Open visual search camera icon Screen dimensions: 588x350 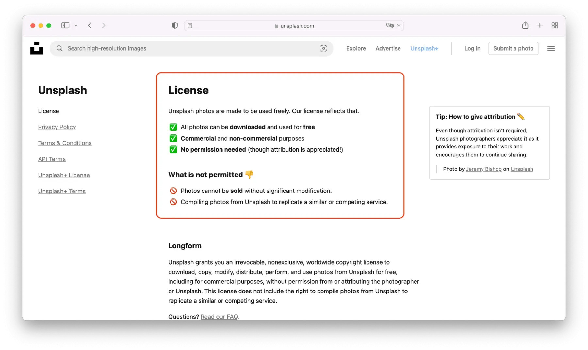(x=323, y=48)
